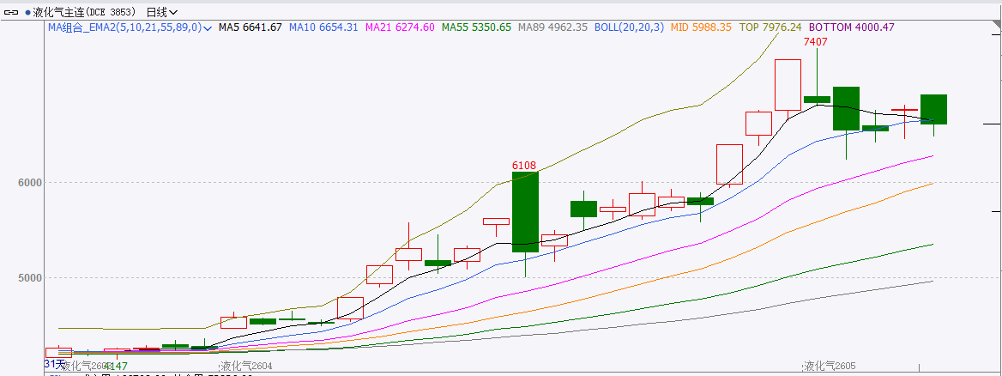Click the 7407 high price marker
Screen dimensions: 1002x376
[x=815, y=41]
